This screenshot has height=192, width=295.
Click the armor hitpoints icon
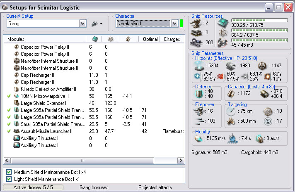[x=231, y=66]
